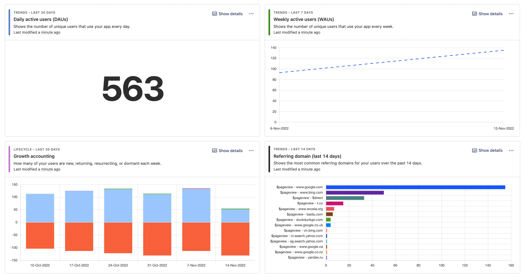
Task: Open the Daily active users (DAUs) insight title
Action: coord(41,19)
